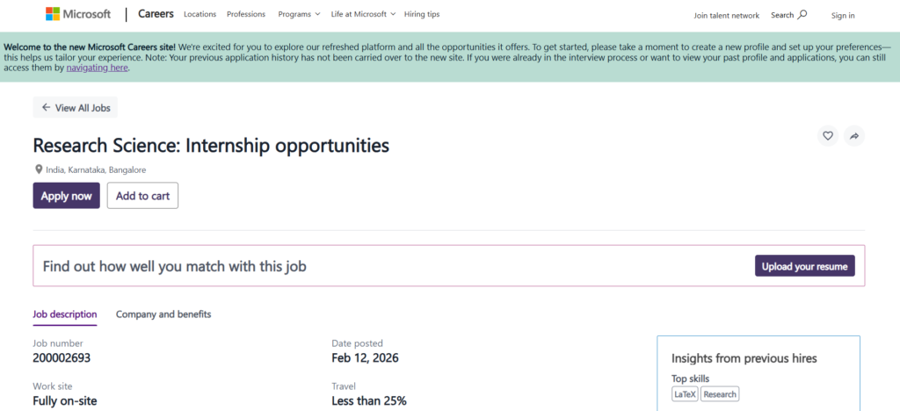The width and height of the screenshot is (900, 411).
Task: Click the Upload your resume button
Action: point(804,266)
